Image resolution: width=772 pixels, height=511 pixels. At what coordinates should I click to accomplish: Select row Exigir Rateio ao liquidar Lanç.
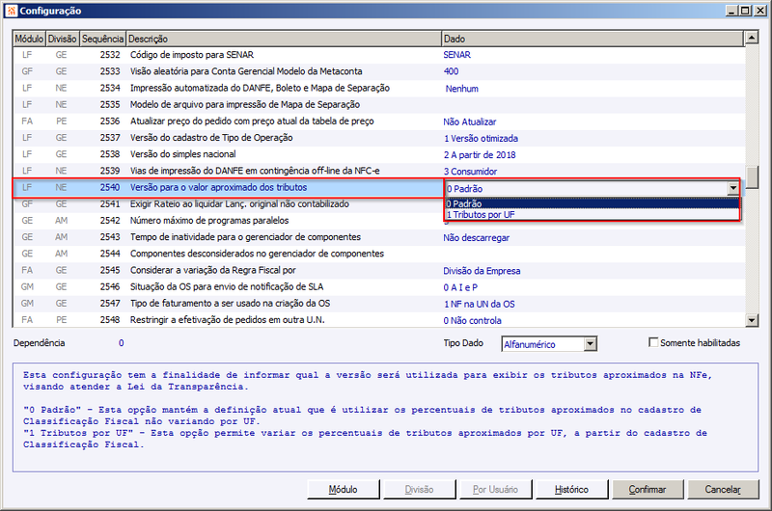point(229,203)
